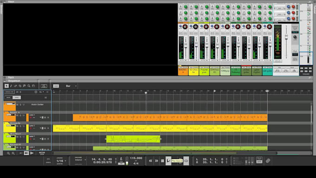Click the sequencer horizontal scrollbar

pyautogui.click(x=165, y=153)
